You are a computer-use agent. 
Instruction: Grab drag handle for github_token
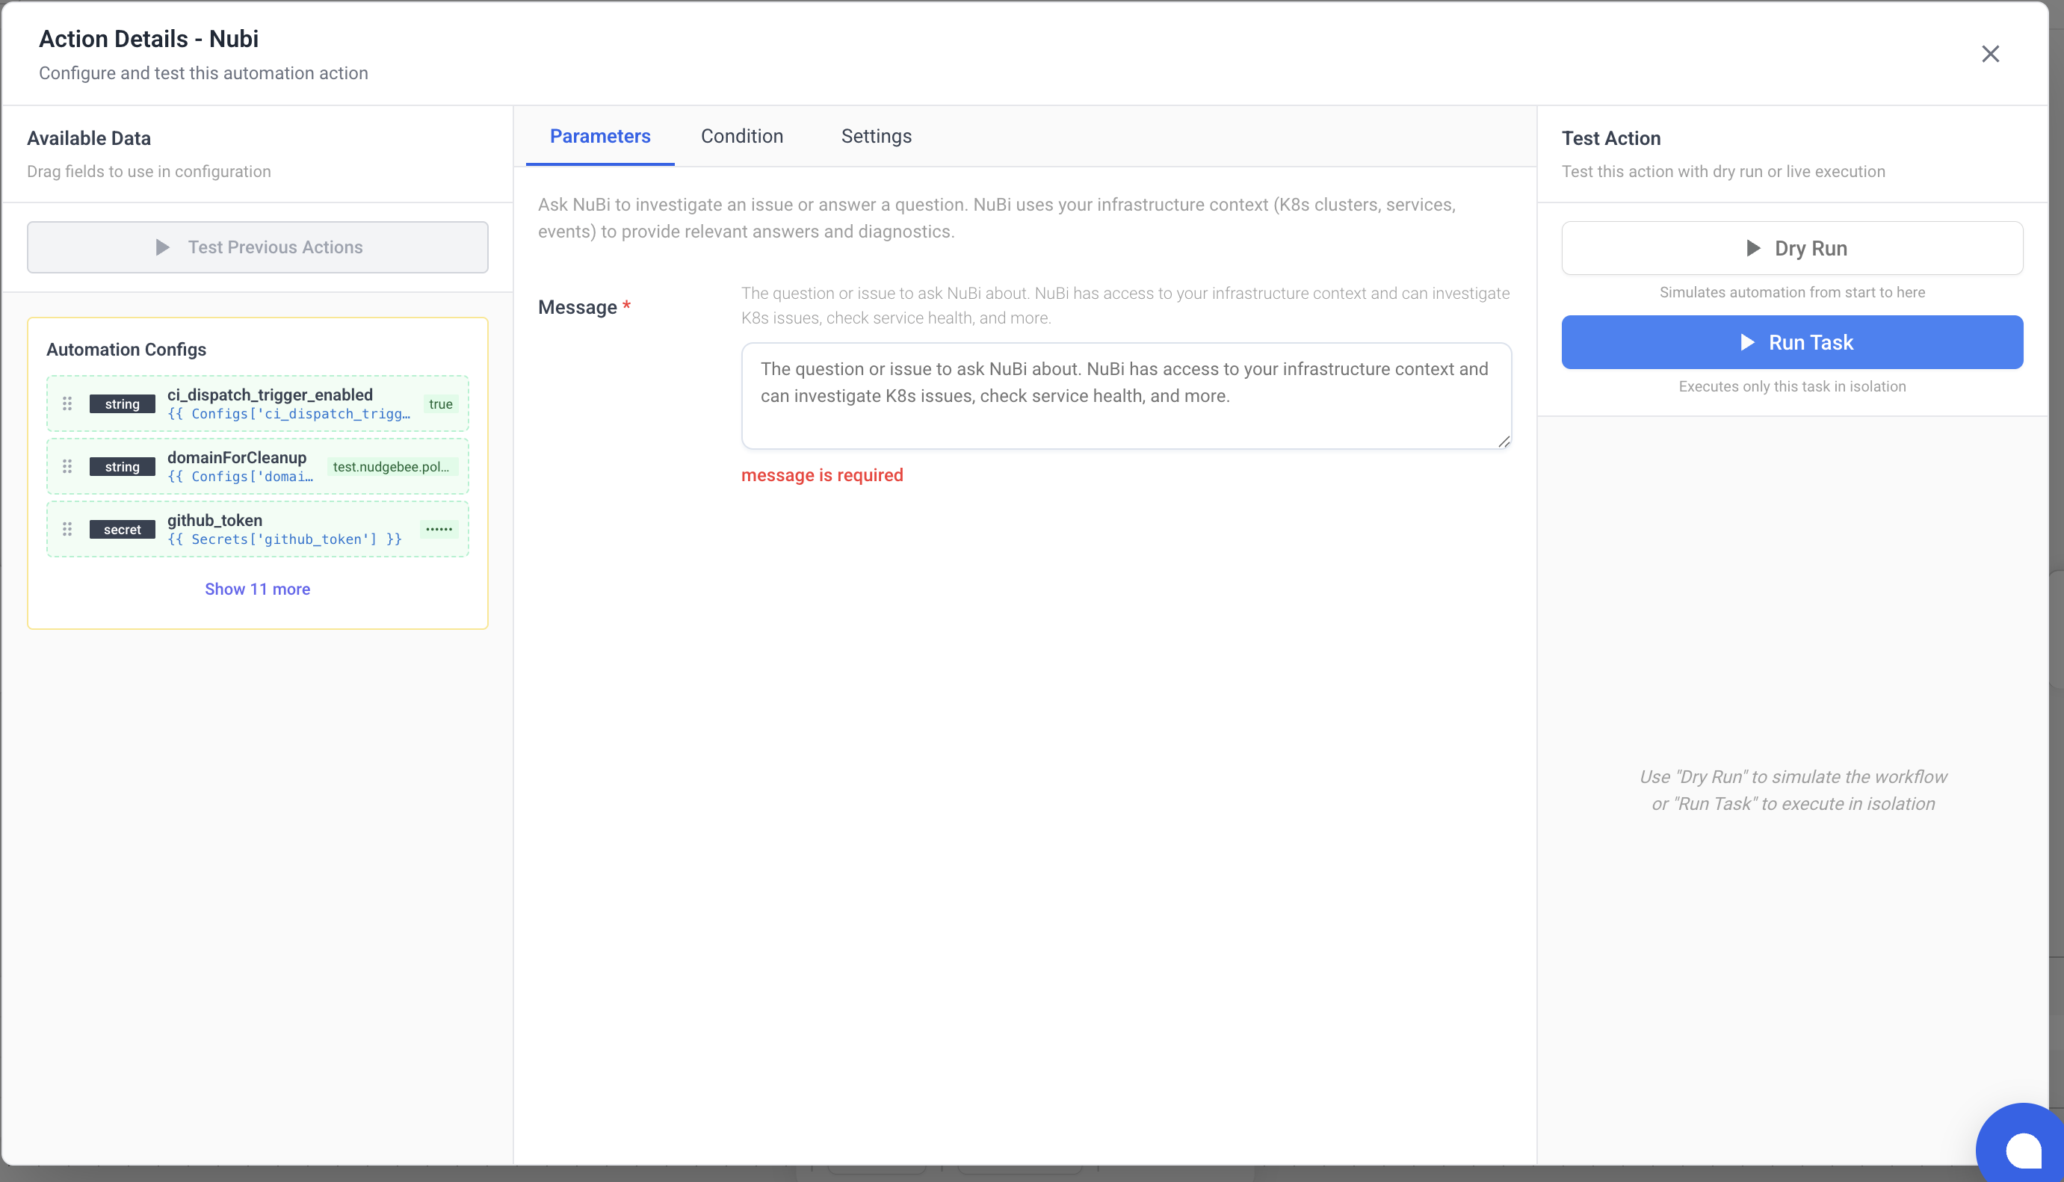67,528
